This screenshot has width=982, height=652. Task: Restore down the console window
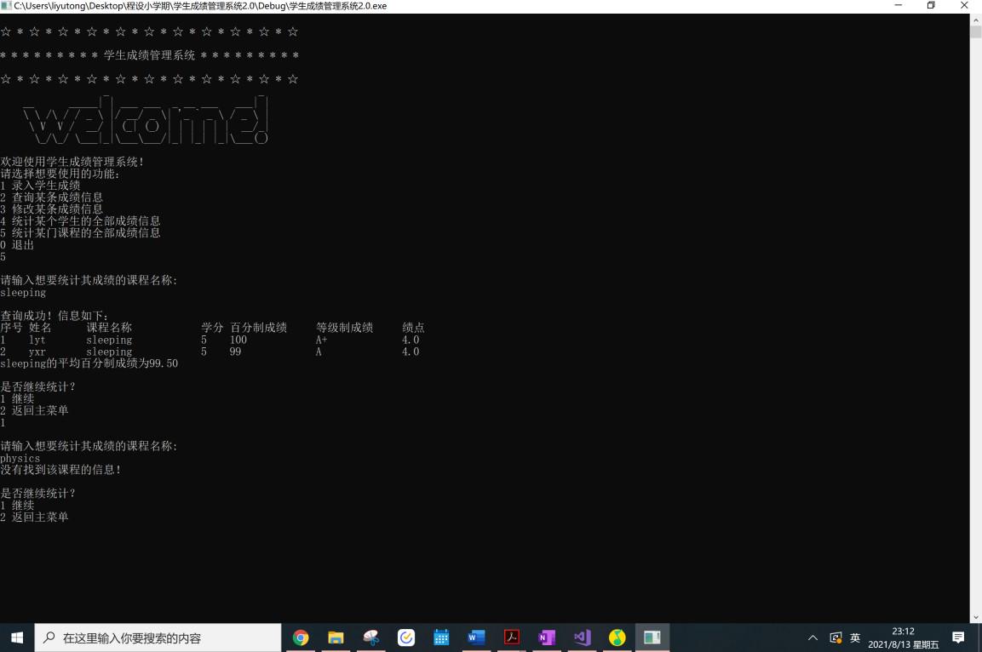[x=931, y=6]
